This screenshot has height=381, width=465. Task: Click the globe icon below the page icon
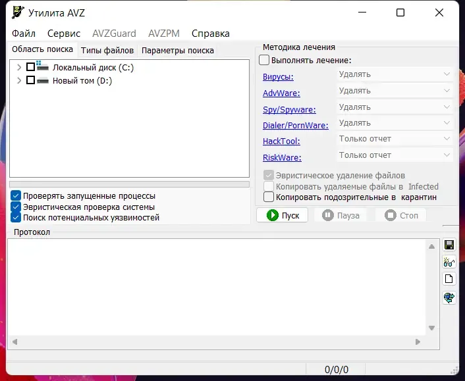point(449,297)
